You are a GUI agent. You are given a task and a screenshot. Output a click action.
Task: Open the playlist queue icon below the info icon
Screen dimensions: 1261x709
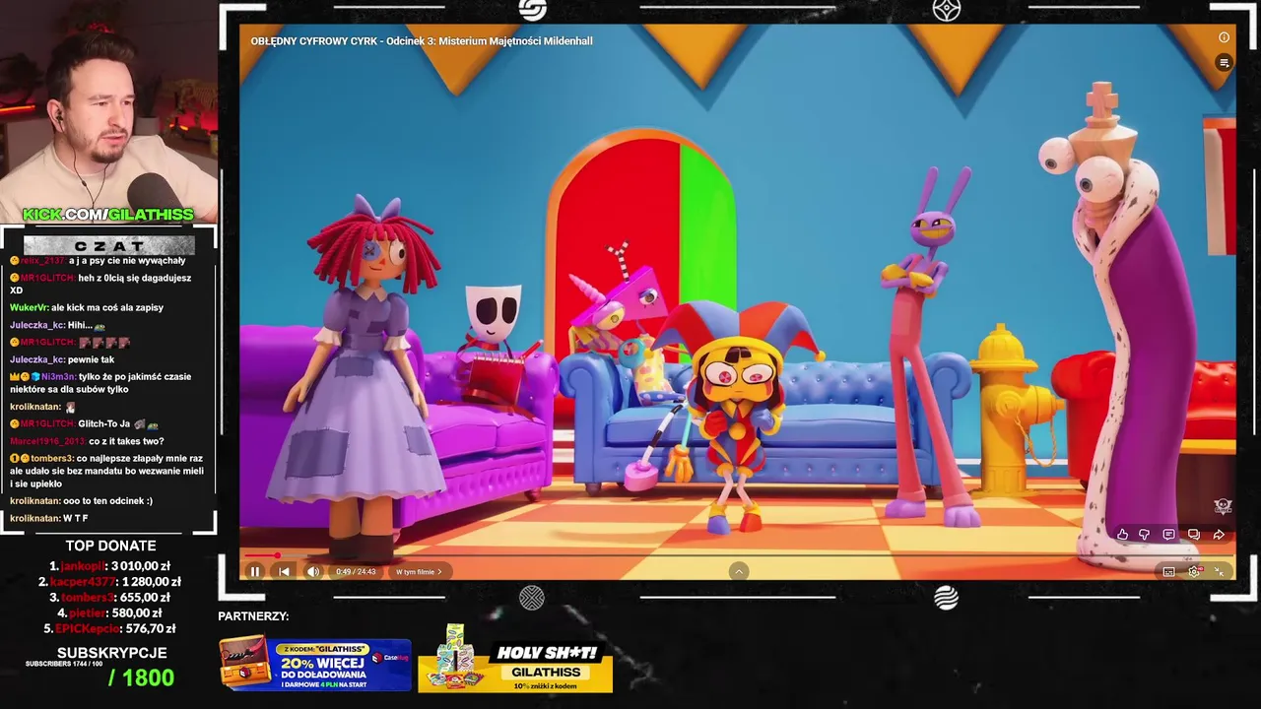(x=1224, y=63)
